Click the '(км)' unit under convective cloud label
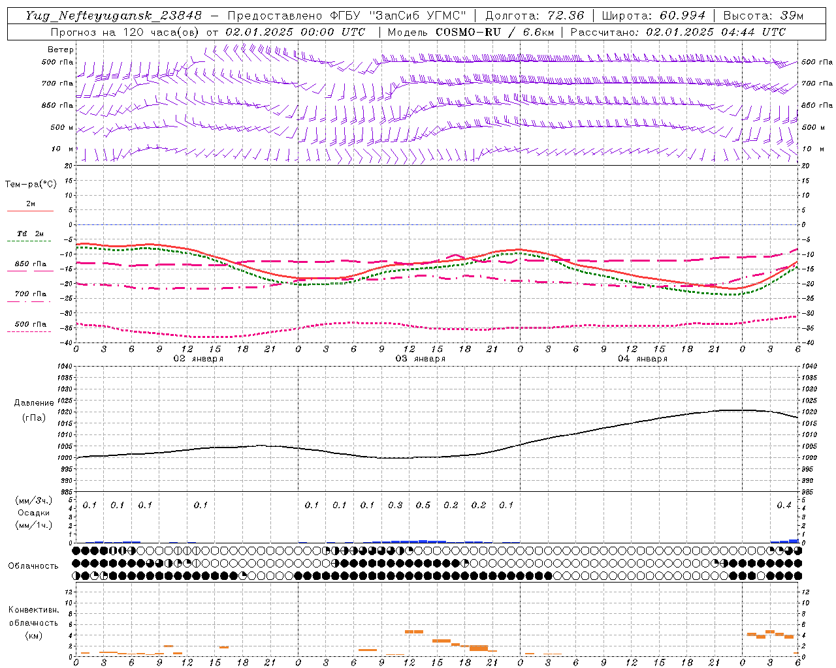The height and width of the screenshot is (668, 836). point(33,635)
